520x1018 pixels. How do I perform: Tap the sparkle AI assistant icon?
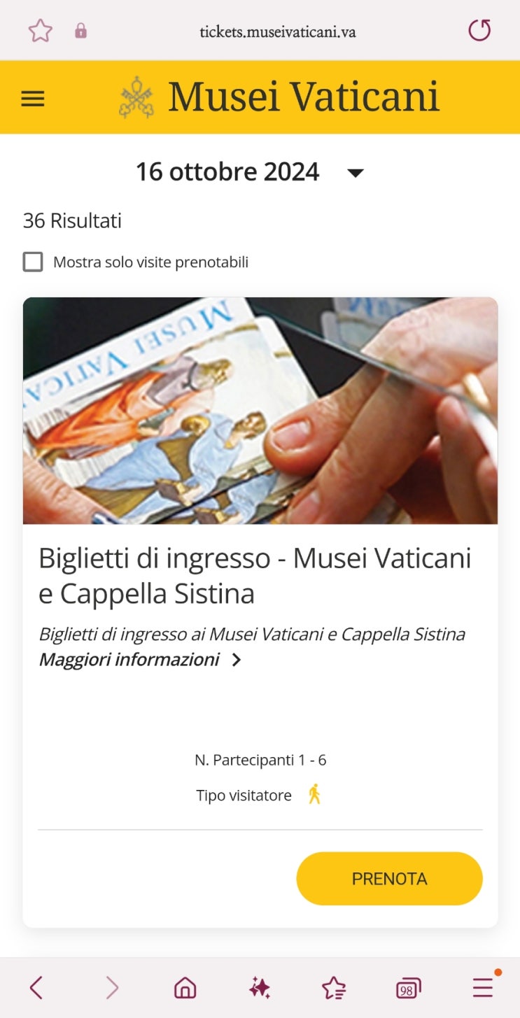click(x=260, y=988)
